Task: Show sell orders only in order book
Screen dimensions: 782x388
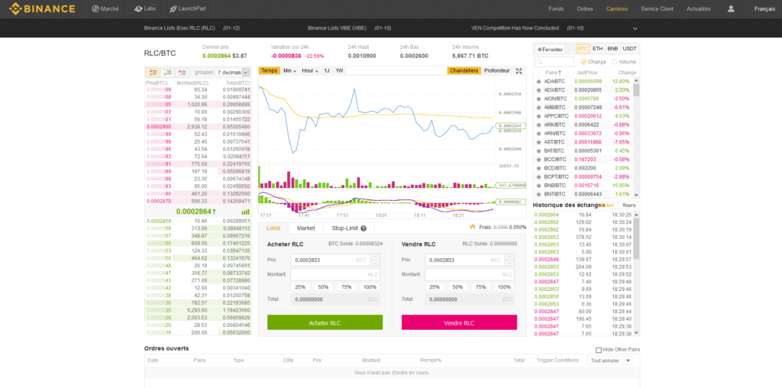Action: tap(182, 73)
